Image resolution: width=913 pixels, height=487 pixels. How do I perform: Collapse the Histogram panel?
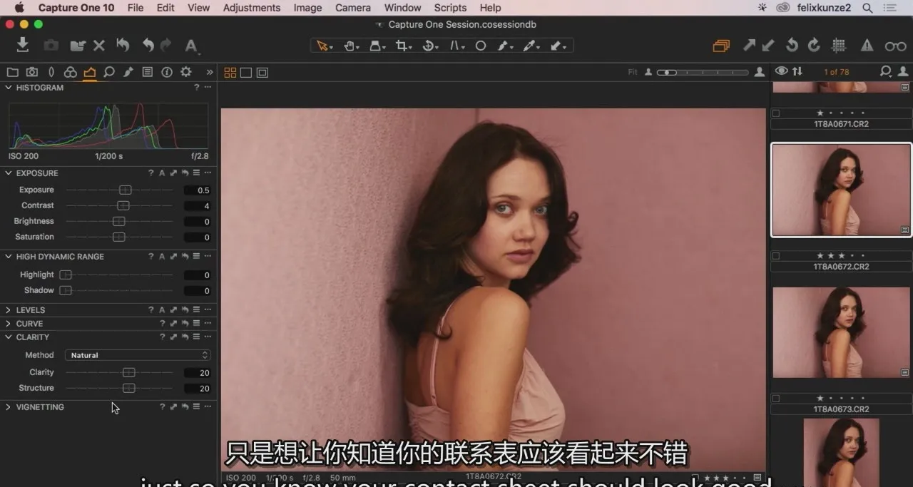8,88
